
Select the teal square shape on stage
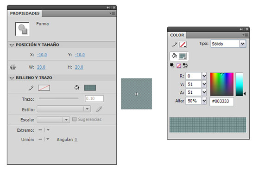pyautogui.click(x=137, y=94)
